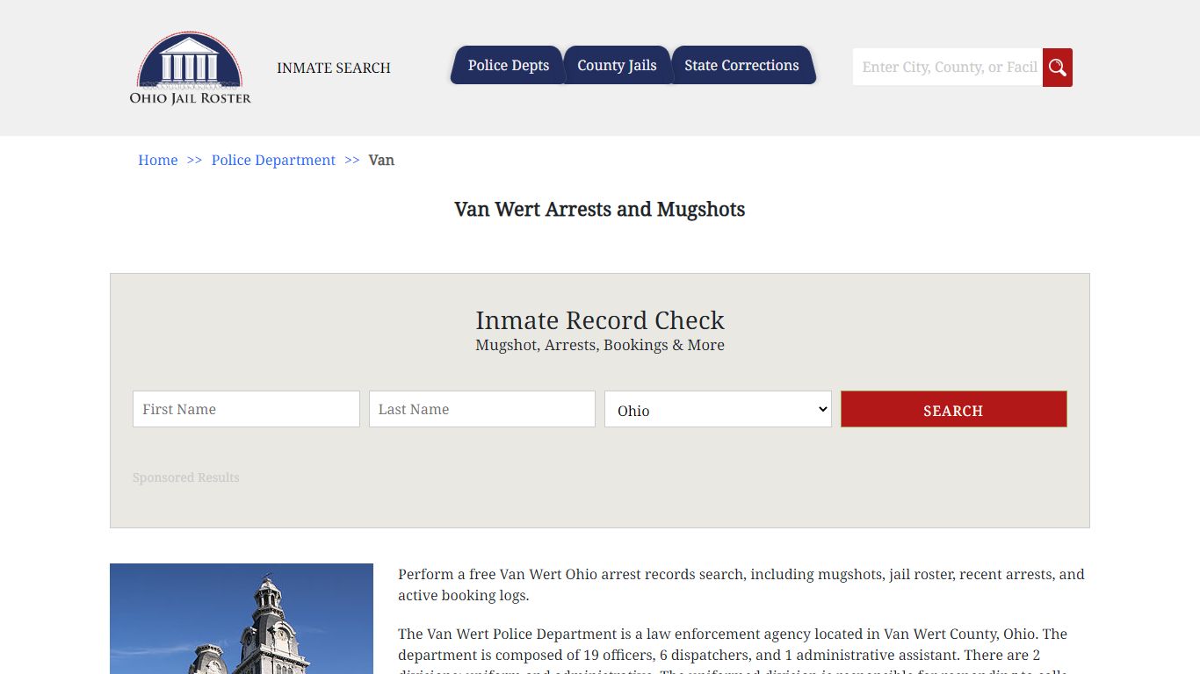Click the Mugshot, Arrests, Bookings & More subtitle
The image size is (1200, 674).
(600, 345)
